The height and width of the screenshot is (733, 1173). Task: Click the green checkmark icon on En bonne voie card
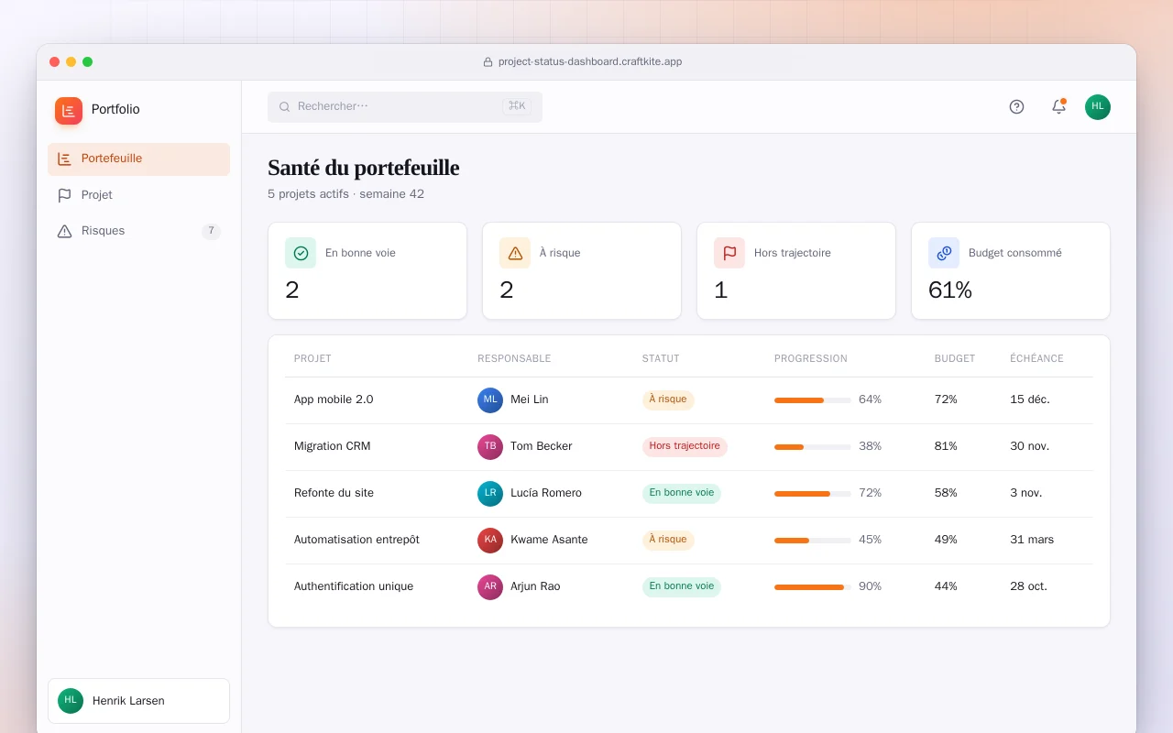pos(301,253)
